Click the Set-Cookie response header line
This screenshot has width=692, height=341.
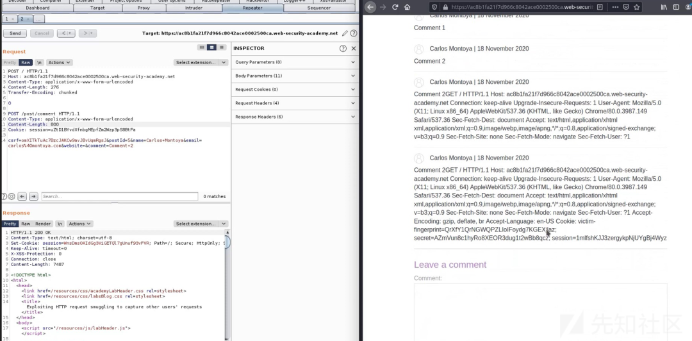pos(117,243)
